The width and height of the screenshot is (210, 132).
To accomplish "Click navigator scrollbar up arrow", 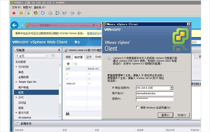I will (60, 65).
